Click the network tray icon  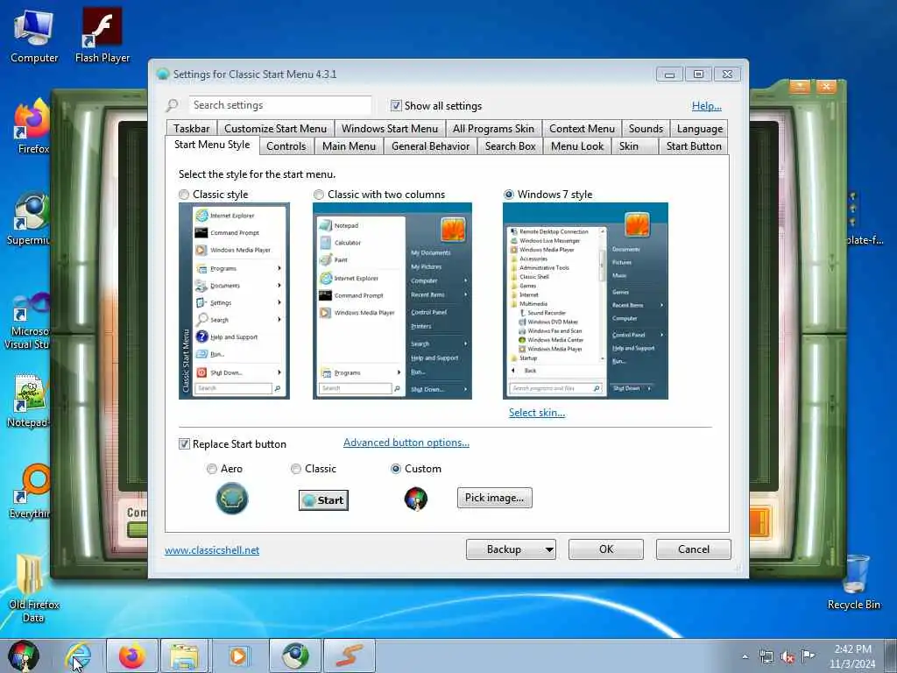click(766, 657)
